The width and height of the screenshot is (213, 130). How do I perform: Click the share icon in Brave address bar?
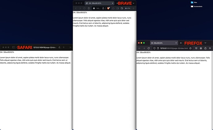(103, 8)
